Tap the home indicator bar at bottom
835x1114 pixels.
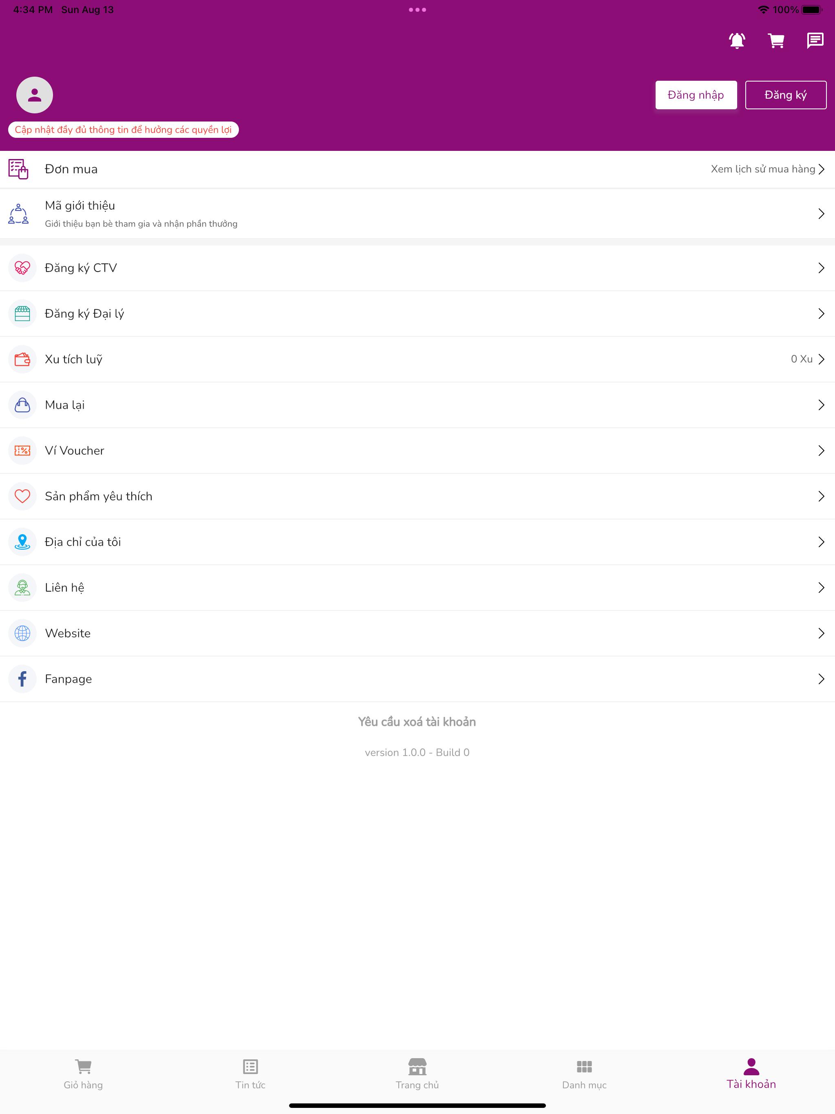(x=417, y=1105)
